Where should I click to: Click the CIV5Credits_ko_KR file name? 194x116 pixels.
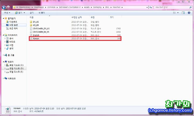click(41, 32)
